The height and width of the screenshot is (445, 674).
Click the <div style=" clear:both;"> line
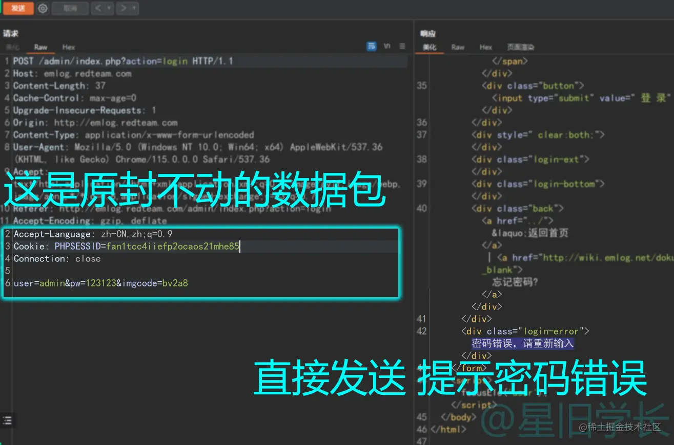click(538, 135)
